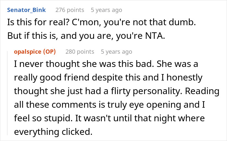Viewport: 227px width, 141px height.
Task: Open the timestamp on opalspice's reply
Action: pos(116,52)
